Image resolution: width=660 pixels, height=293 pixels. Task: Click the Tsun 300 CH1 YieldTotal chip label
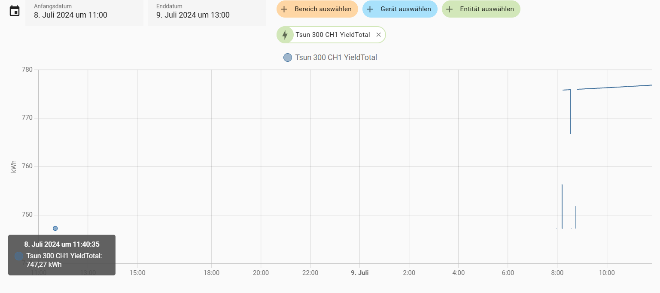click(332, 35)
